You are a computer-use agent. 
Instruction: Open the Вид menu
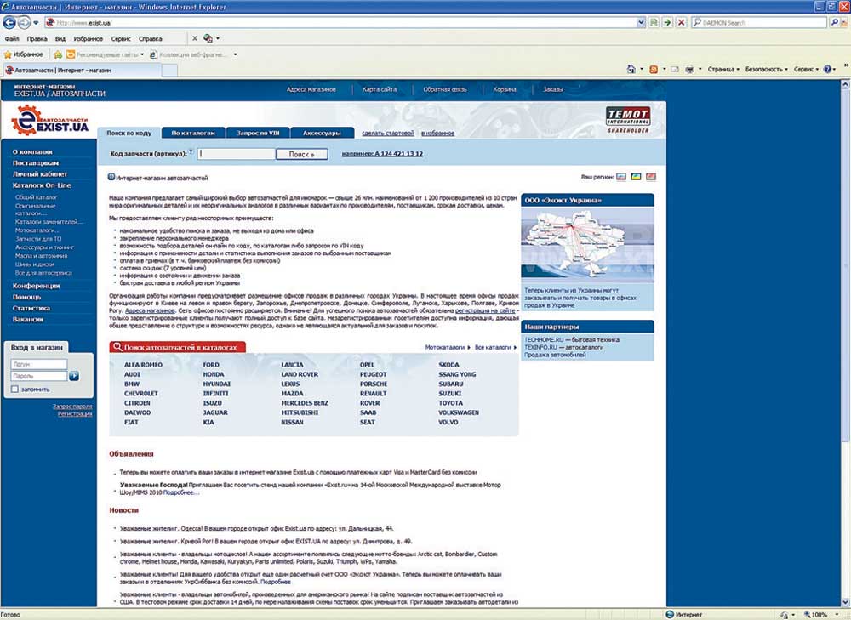[x=60, y=39]
